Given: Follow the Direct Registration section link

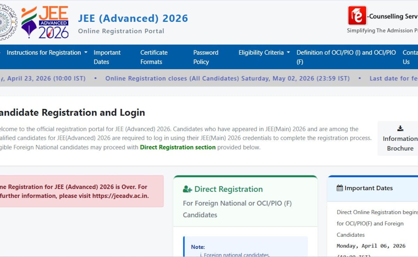Looking at the screenshot, I should point(178,147).
